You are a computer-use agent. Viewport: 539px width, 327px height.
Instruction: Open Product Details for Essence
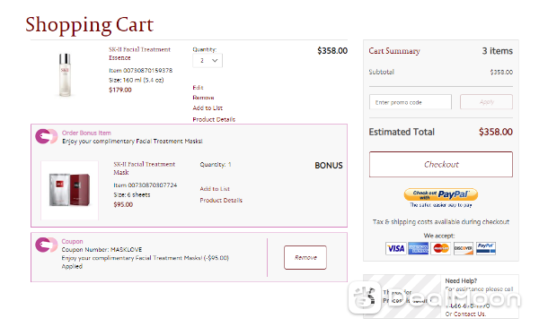point(214,119)
